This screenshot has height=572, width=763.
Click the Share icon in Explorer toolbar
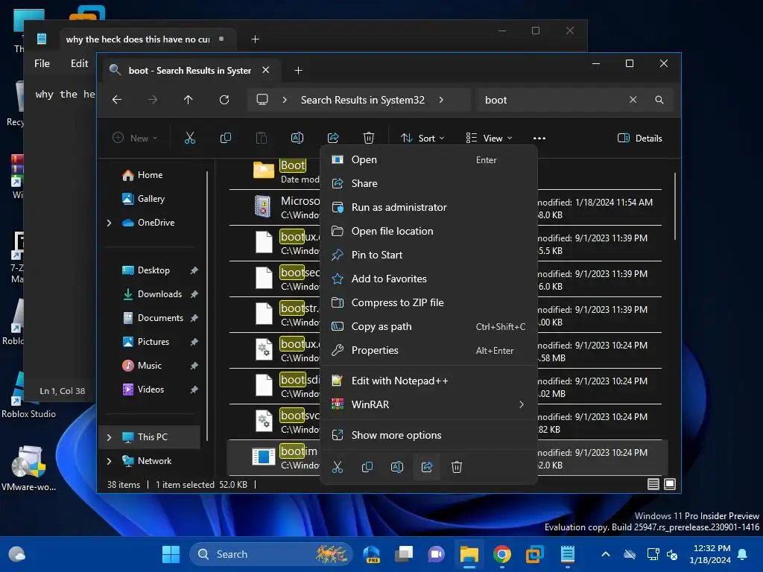click(x=333, y=138)
